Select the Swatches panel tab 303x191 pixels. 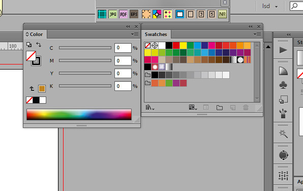156,35
